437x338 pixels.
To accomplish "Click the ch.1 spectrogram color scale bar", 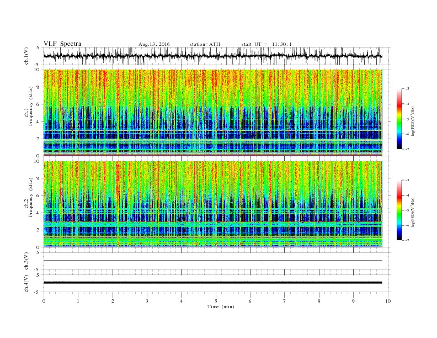I will (399, 119).
